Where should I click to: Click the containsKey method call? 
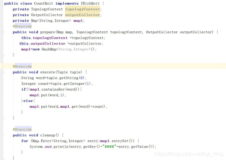pos(53,89)
